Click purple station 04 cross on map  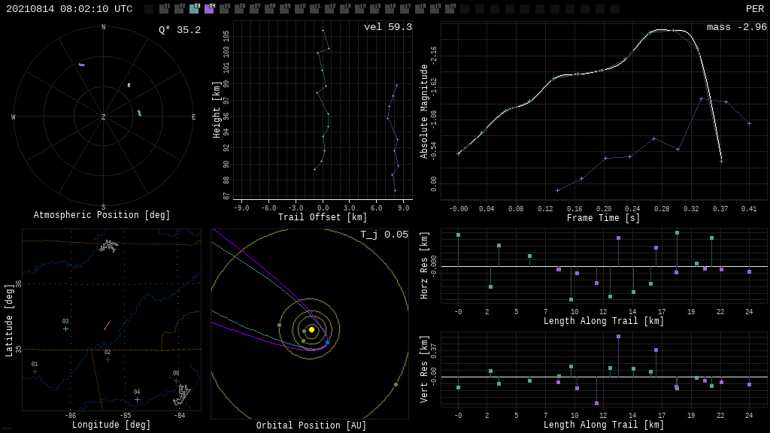tap(137, 399)
